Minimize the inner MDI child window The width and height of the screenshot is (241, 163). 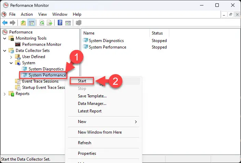[x=224, y=15]
